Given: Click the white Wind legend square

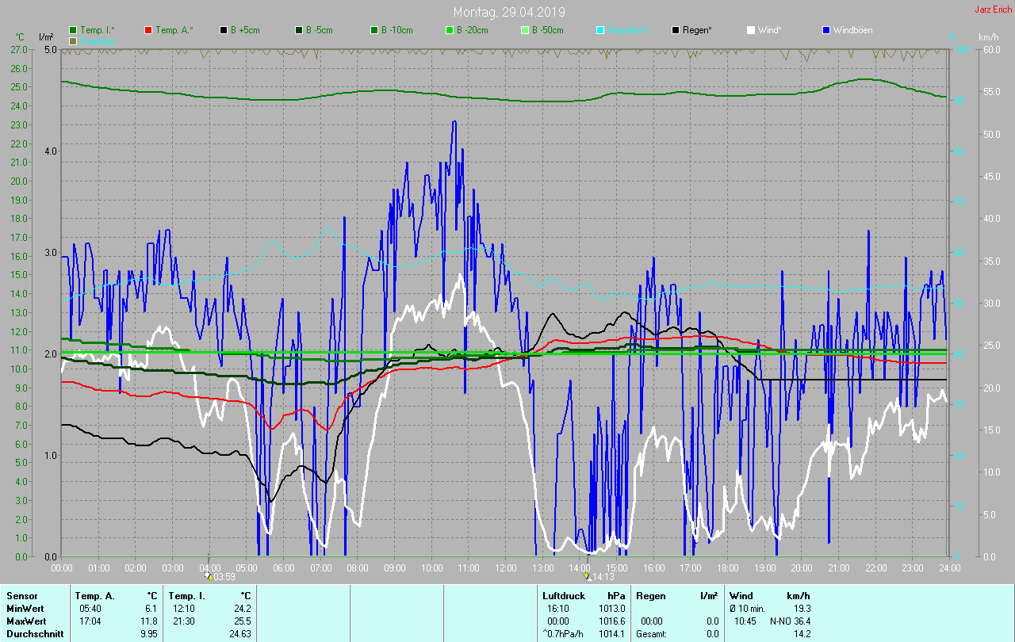Looking at the screenshot, I should point(751,30).
